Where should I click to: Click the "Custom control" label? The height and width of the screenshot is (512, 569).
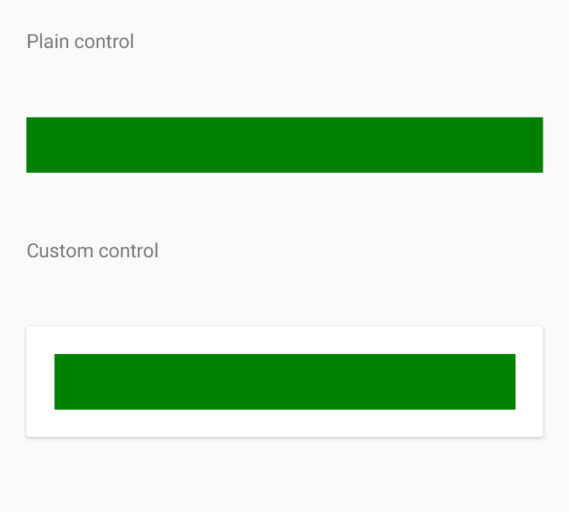point(92,251)
